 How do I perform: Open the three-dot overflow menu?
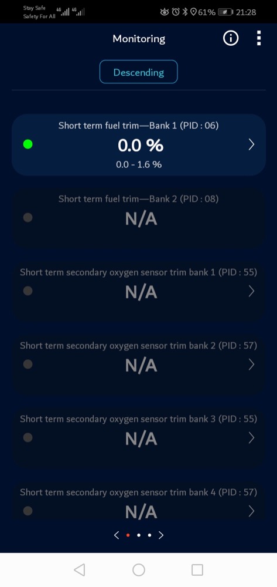[259, 38]
